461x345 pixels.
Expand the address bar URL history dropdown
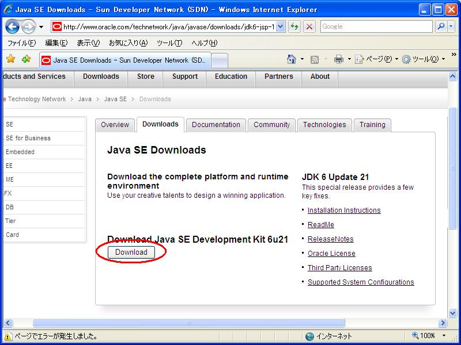(x=281, y=27)
